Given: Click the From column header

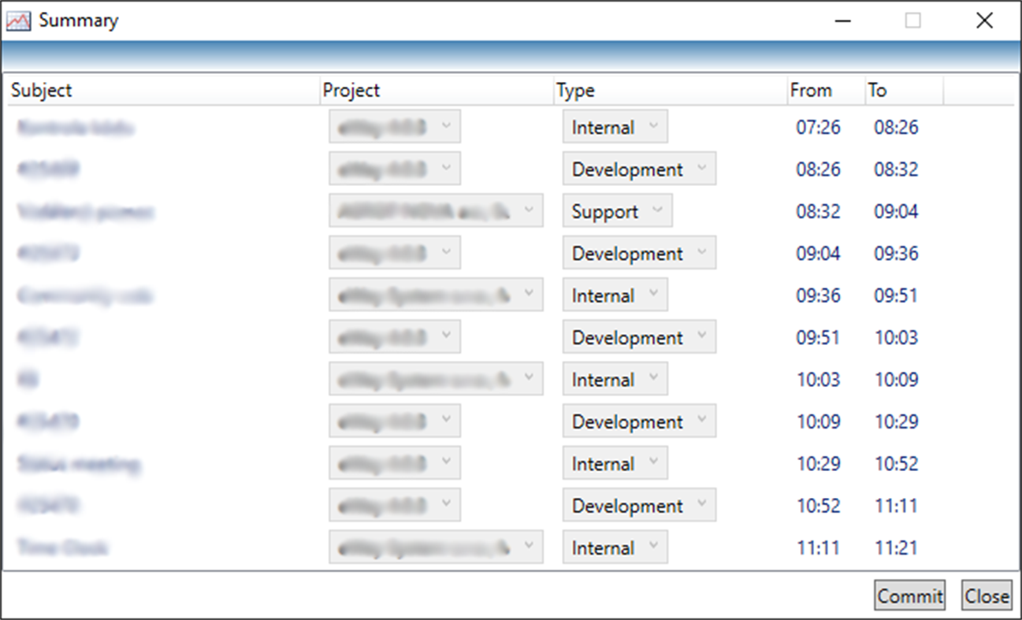Looking at the screenshot, I should (x=810, y=91).
